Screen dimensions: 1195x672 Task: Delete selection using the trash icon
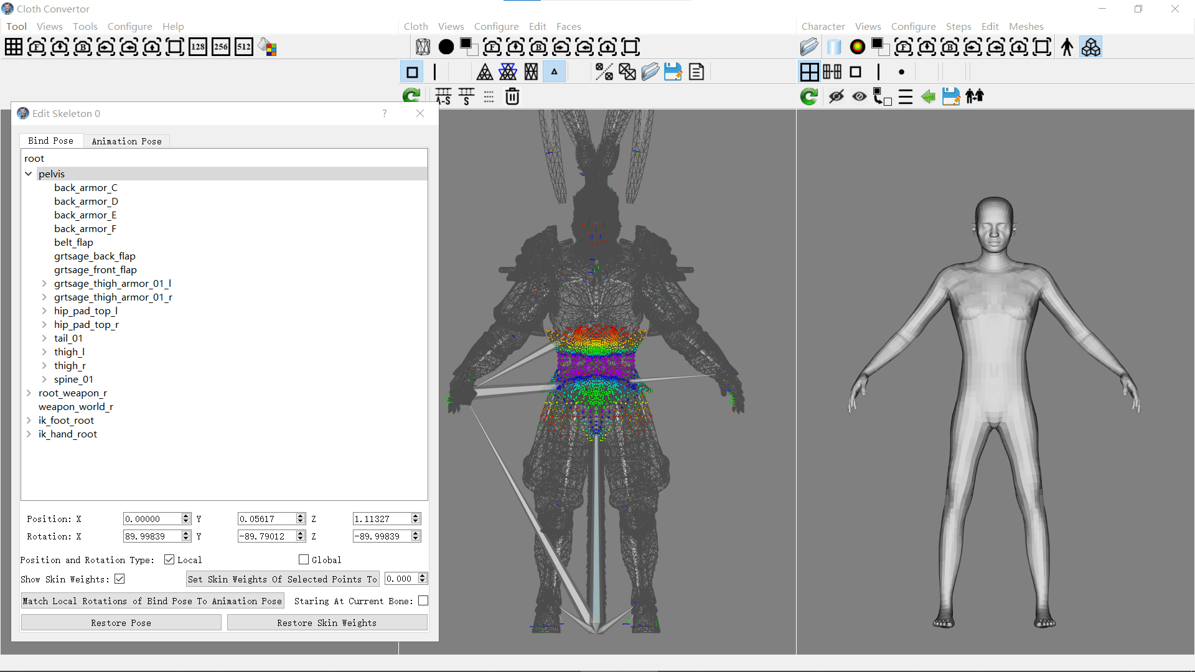(x=512, y=96)
